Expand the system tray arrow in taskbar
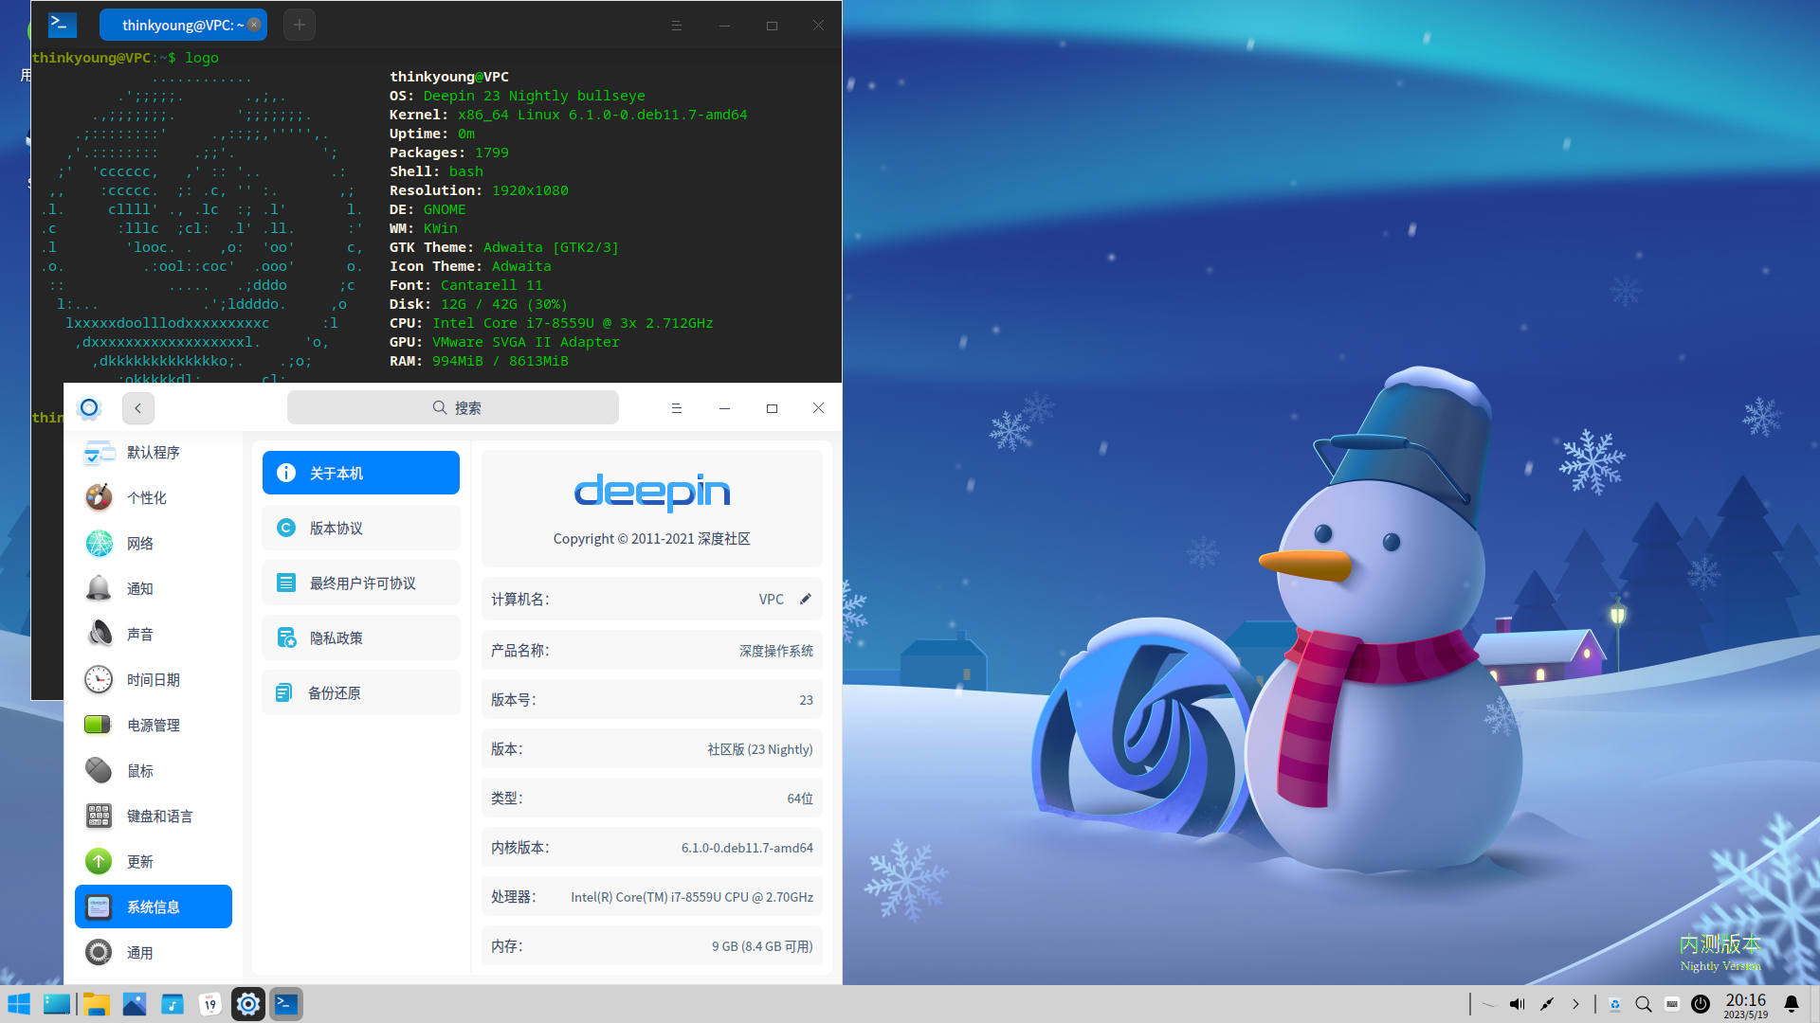 [x=1575, y=1004]
